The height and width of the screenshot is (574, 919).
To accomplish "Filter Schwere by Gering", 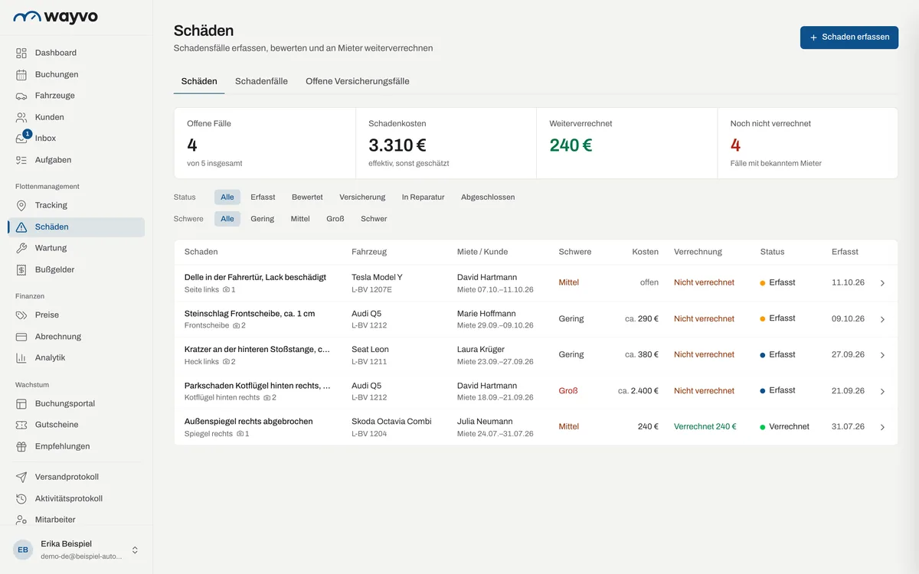I will 263,218.
